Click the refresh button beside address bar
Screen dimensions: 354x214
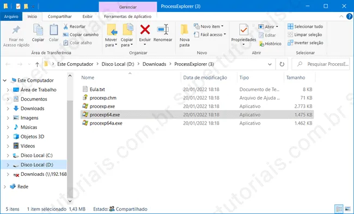[282, 64]
